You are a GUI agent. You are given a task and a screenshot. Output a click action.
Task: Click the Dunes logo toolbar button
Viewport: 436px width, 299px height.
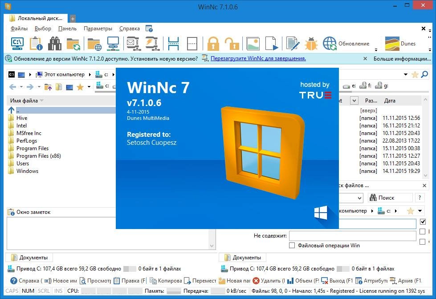[x=400, y=43]
